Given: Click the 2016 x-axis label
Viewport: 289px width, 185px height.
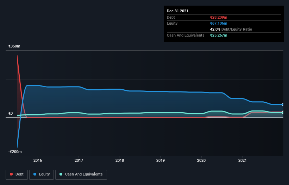Looking at the screenshot, I should (x=38, y=160).
